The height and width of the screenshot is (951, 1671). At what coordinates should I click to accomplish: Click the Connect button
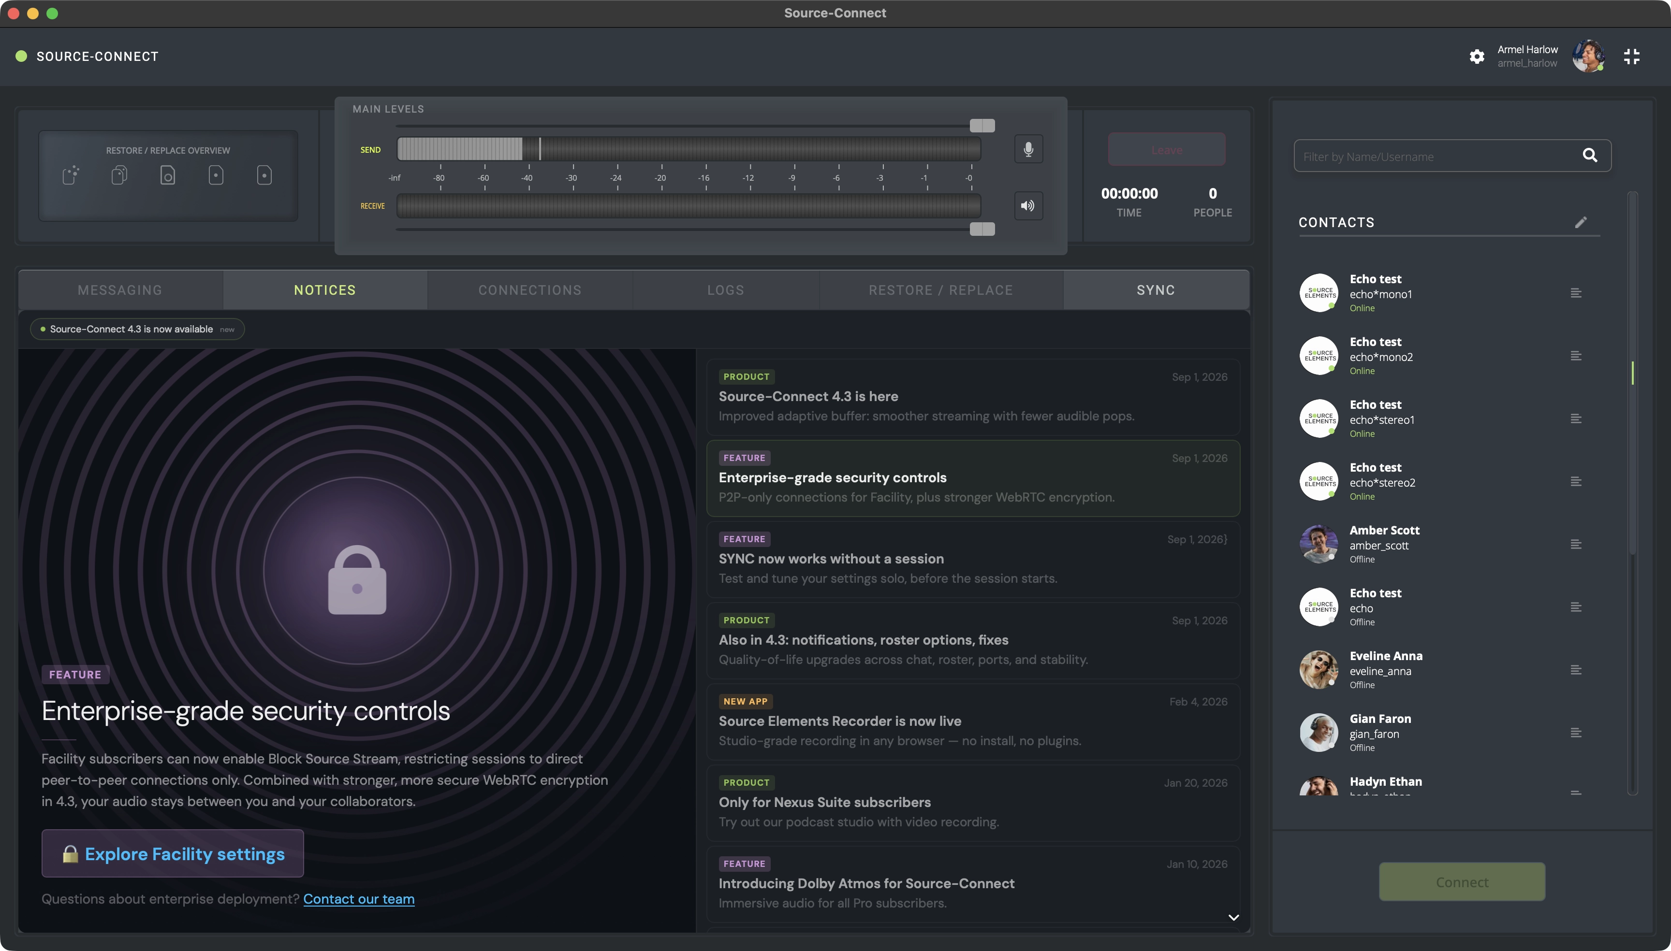click(x=1462, y=882)
